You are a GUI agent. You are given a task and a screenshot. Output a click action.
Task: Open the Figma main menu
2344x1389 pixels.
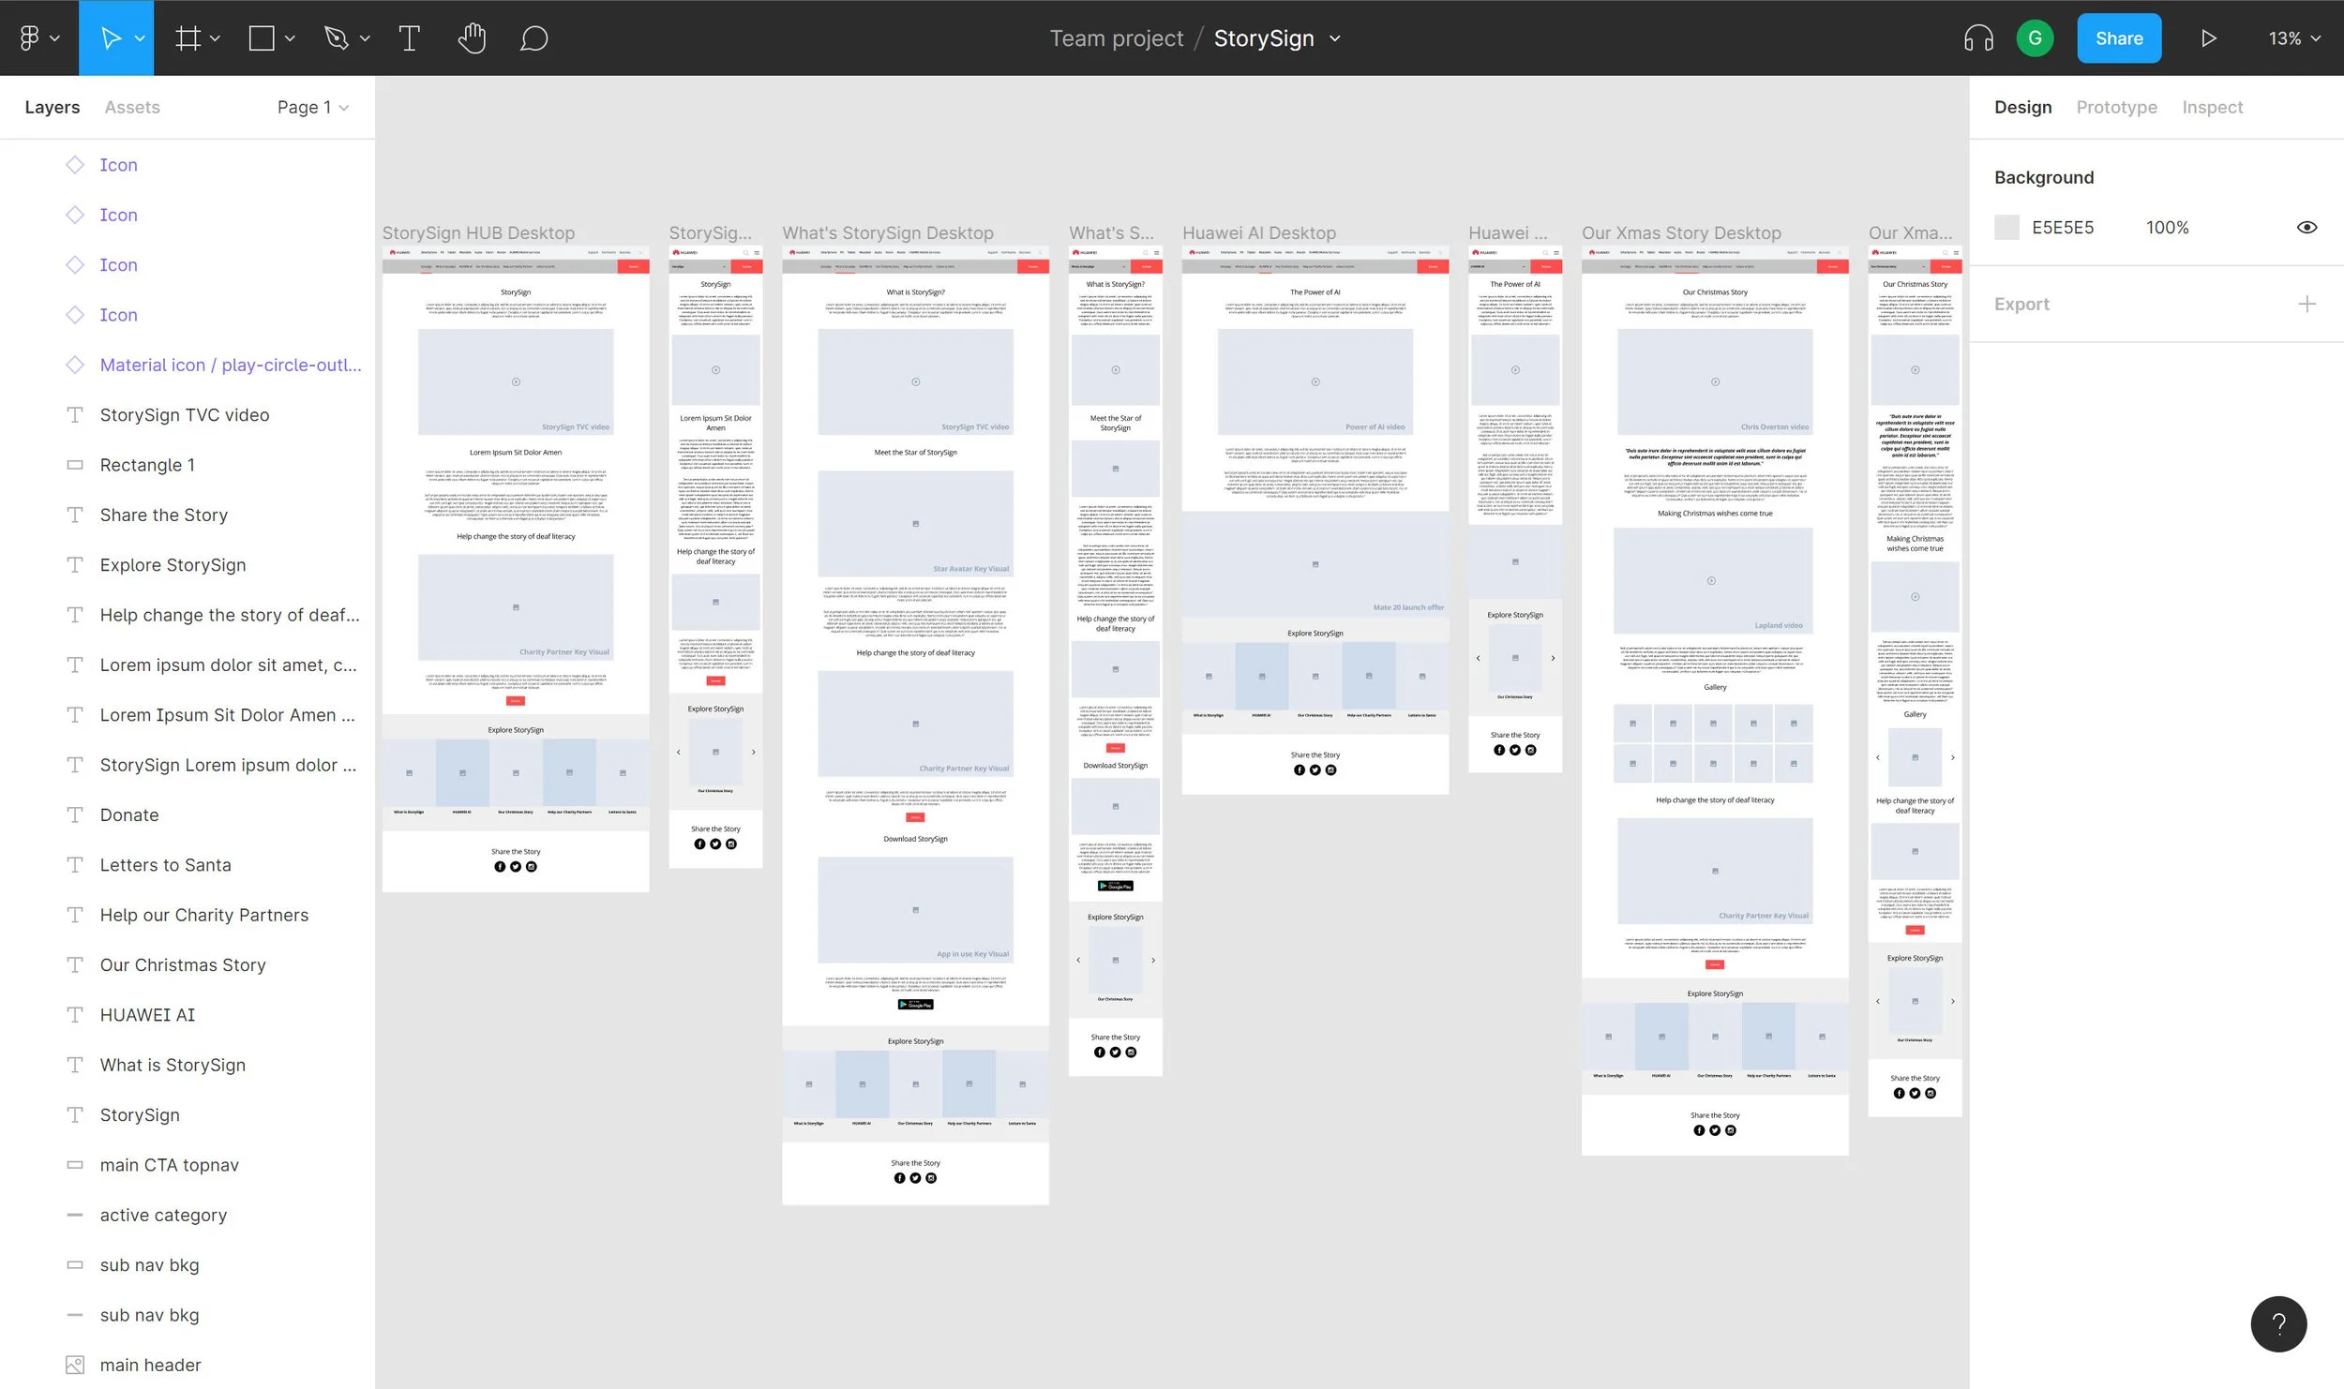tap(38, 38)
